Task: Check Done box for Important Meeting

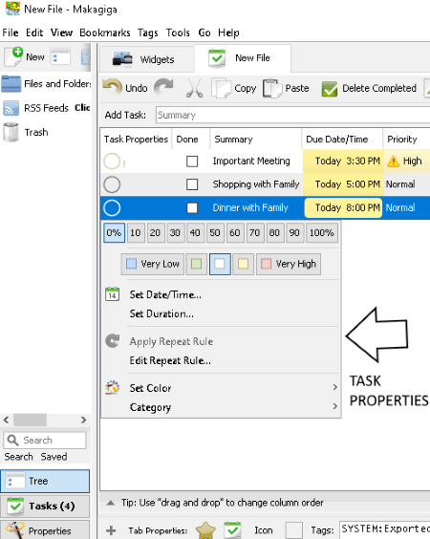Action: click(192, 162)
